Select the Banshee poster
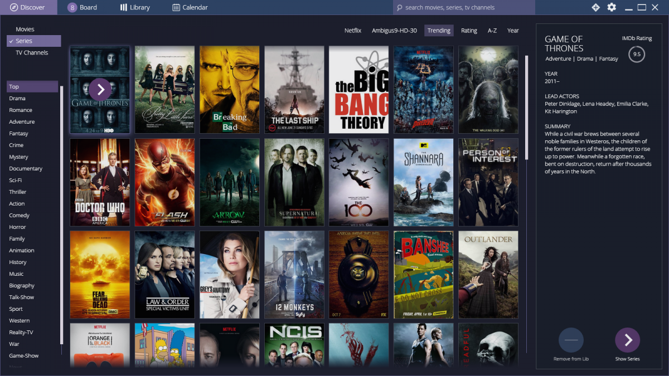The width and height of the screenshot is (669, 376). tap(423, 275)
